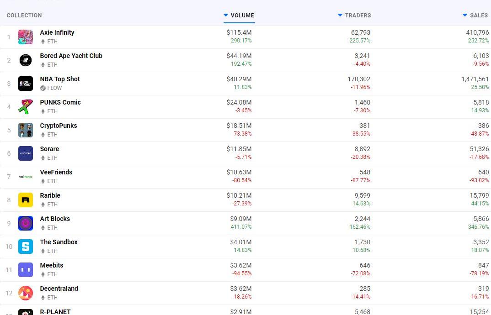Click Sorare's 51,326 sales value

tap(479, 149)
